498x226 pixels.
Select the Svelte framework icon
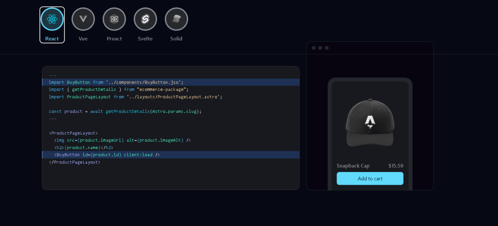pos(145,19)
